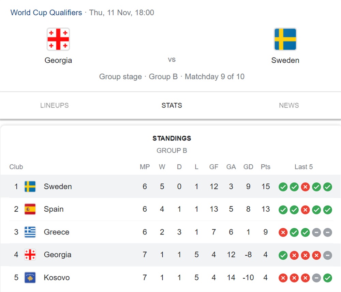Click Sweden's flag in standings table
The height and width of the screenshot is (292, 341).
pos(30,186)
